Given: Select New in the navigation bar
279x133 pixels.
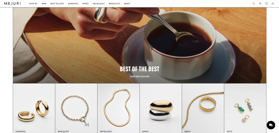Looking at the screenshot, I should (x=44, y=4).
